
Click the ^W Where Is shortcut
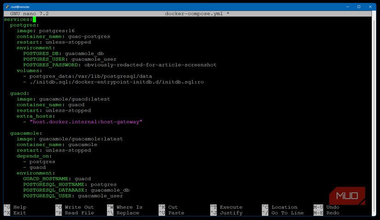[x=125, y=207]
